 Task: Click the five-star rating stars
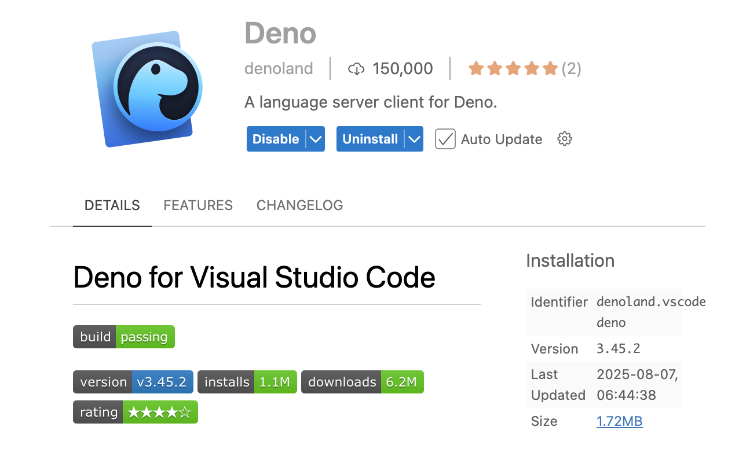pyautogui.click(x=513, y=69)
